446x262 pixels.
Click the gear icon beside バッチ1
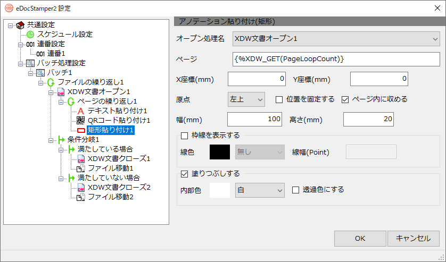pyautogui.click(x=40, y=73)
